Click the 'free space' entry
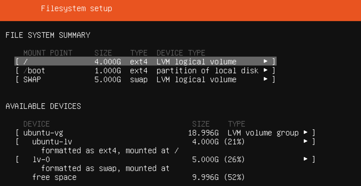This screenshot has width=361, height=186. [54, 177]
